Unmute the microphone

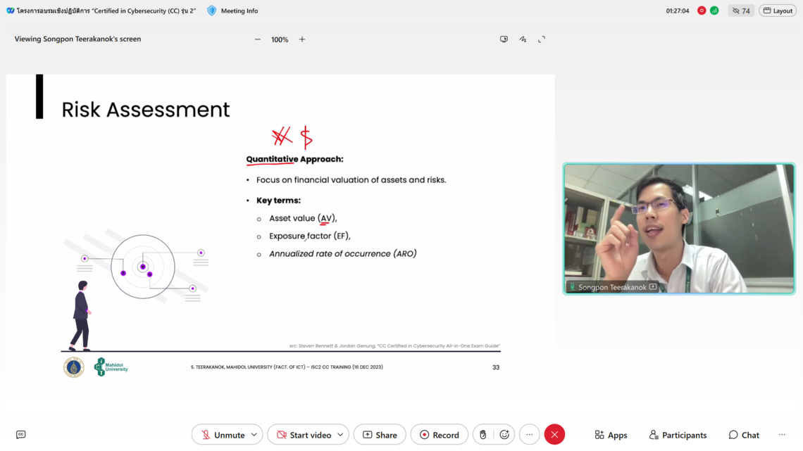220,435
